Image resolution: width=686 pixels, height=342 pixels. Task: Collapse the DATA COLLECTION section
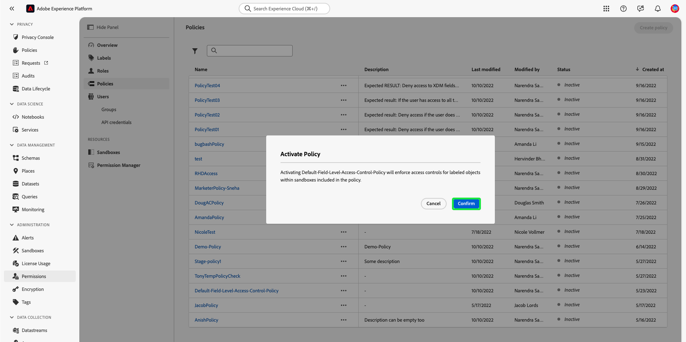pyautogui.click(x=11, y=317)
